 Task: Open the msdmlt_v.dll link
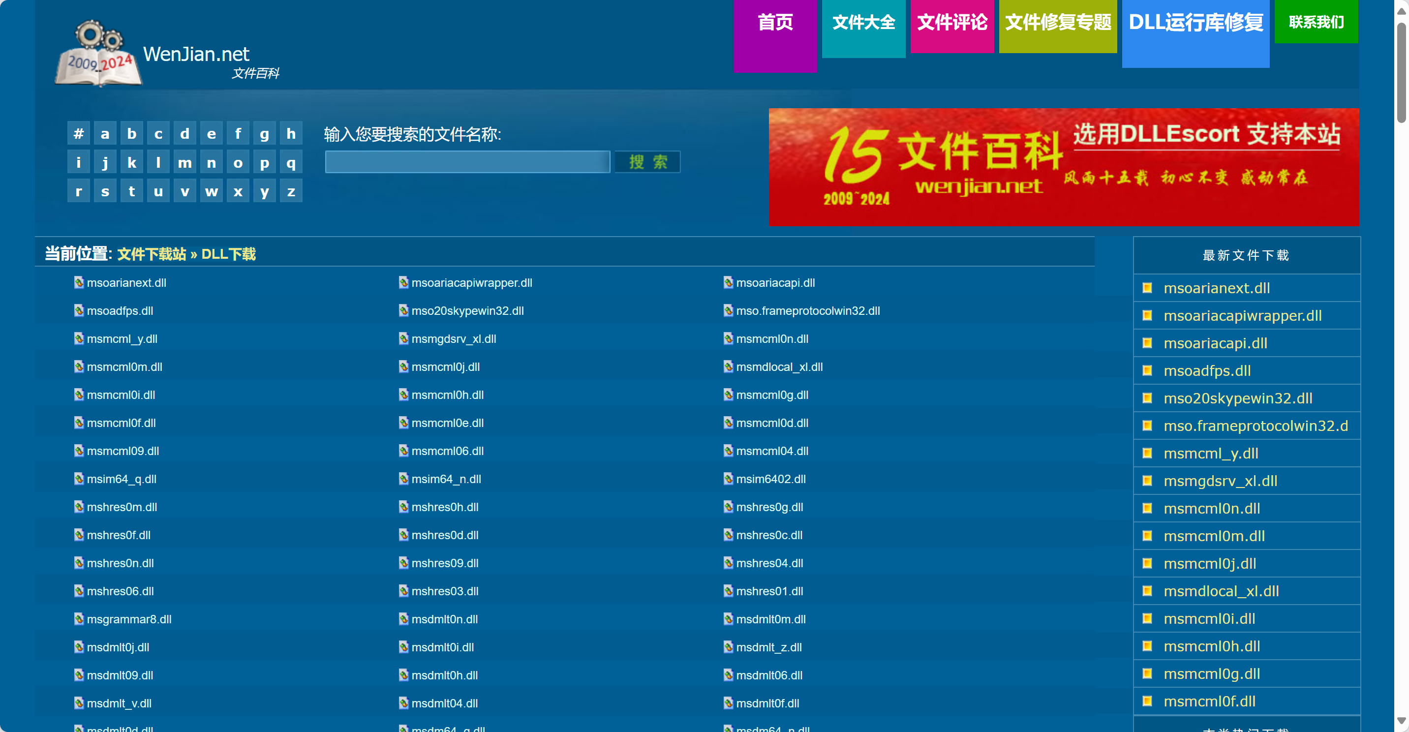[119, 703]
